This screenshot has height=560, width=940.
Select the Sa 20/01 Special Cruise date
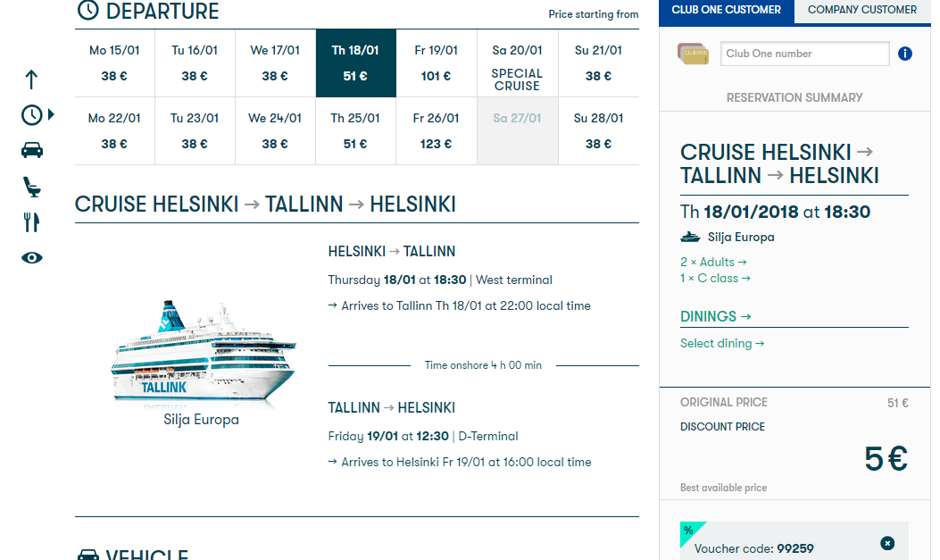517,63
